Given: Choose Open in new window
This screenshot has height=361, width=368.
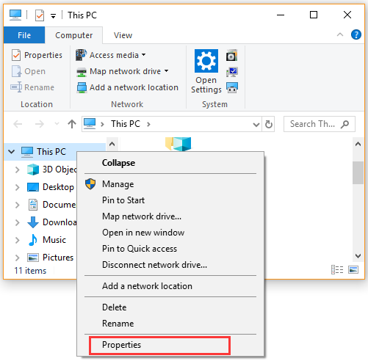Looking at the screenshot, I should 170,233.
